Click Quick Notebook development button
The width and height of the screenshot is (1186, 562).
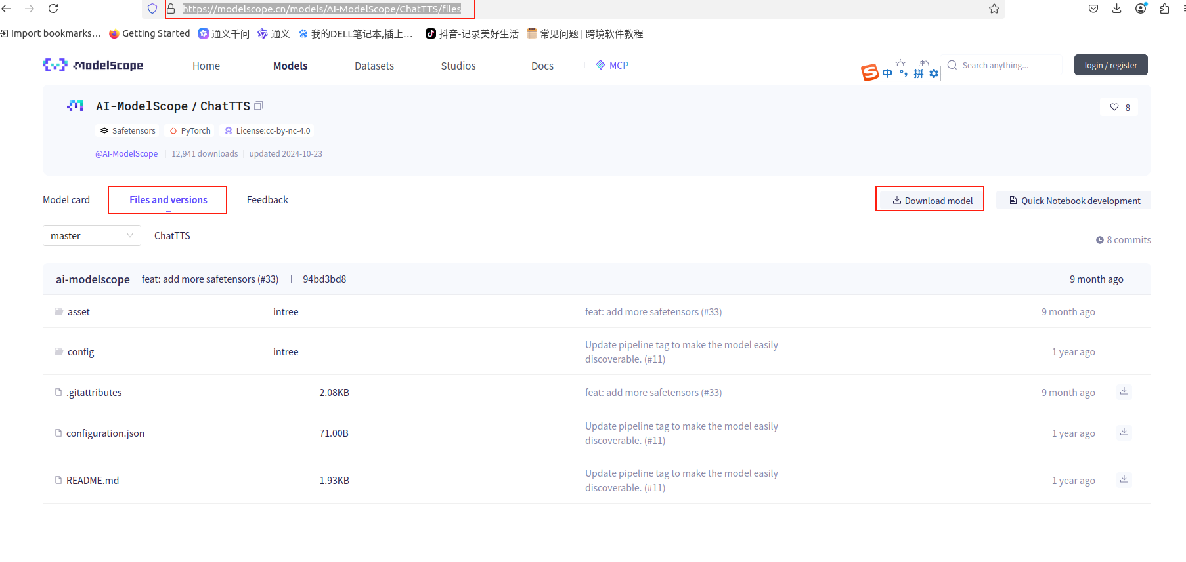(1074, 201)
